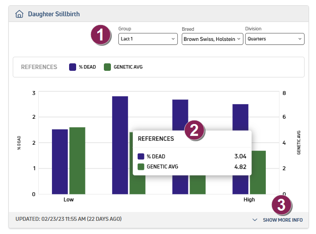Screen dimensions: 316x234
Task: Click the purple % DEAD legend swatch
Action: (73, 67)
